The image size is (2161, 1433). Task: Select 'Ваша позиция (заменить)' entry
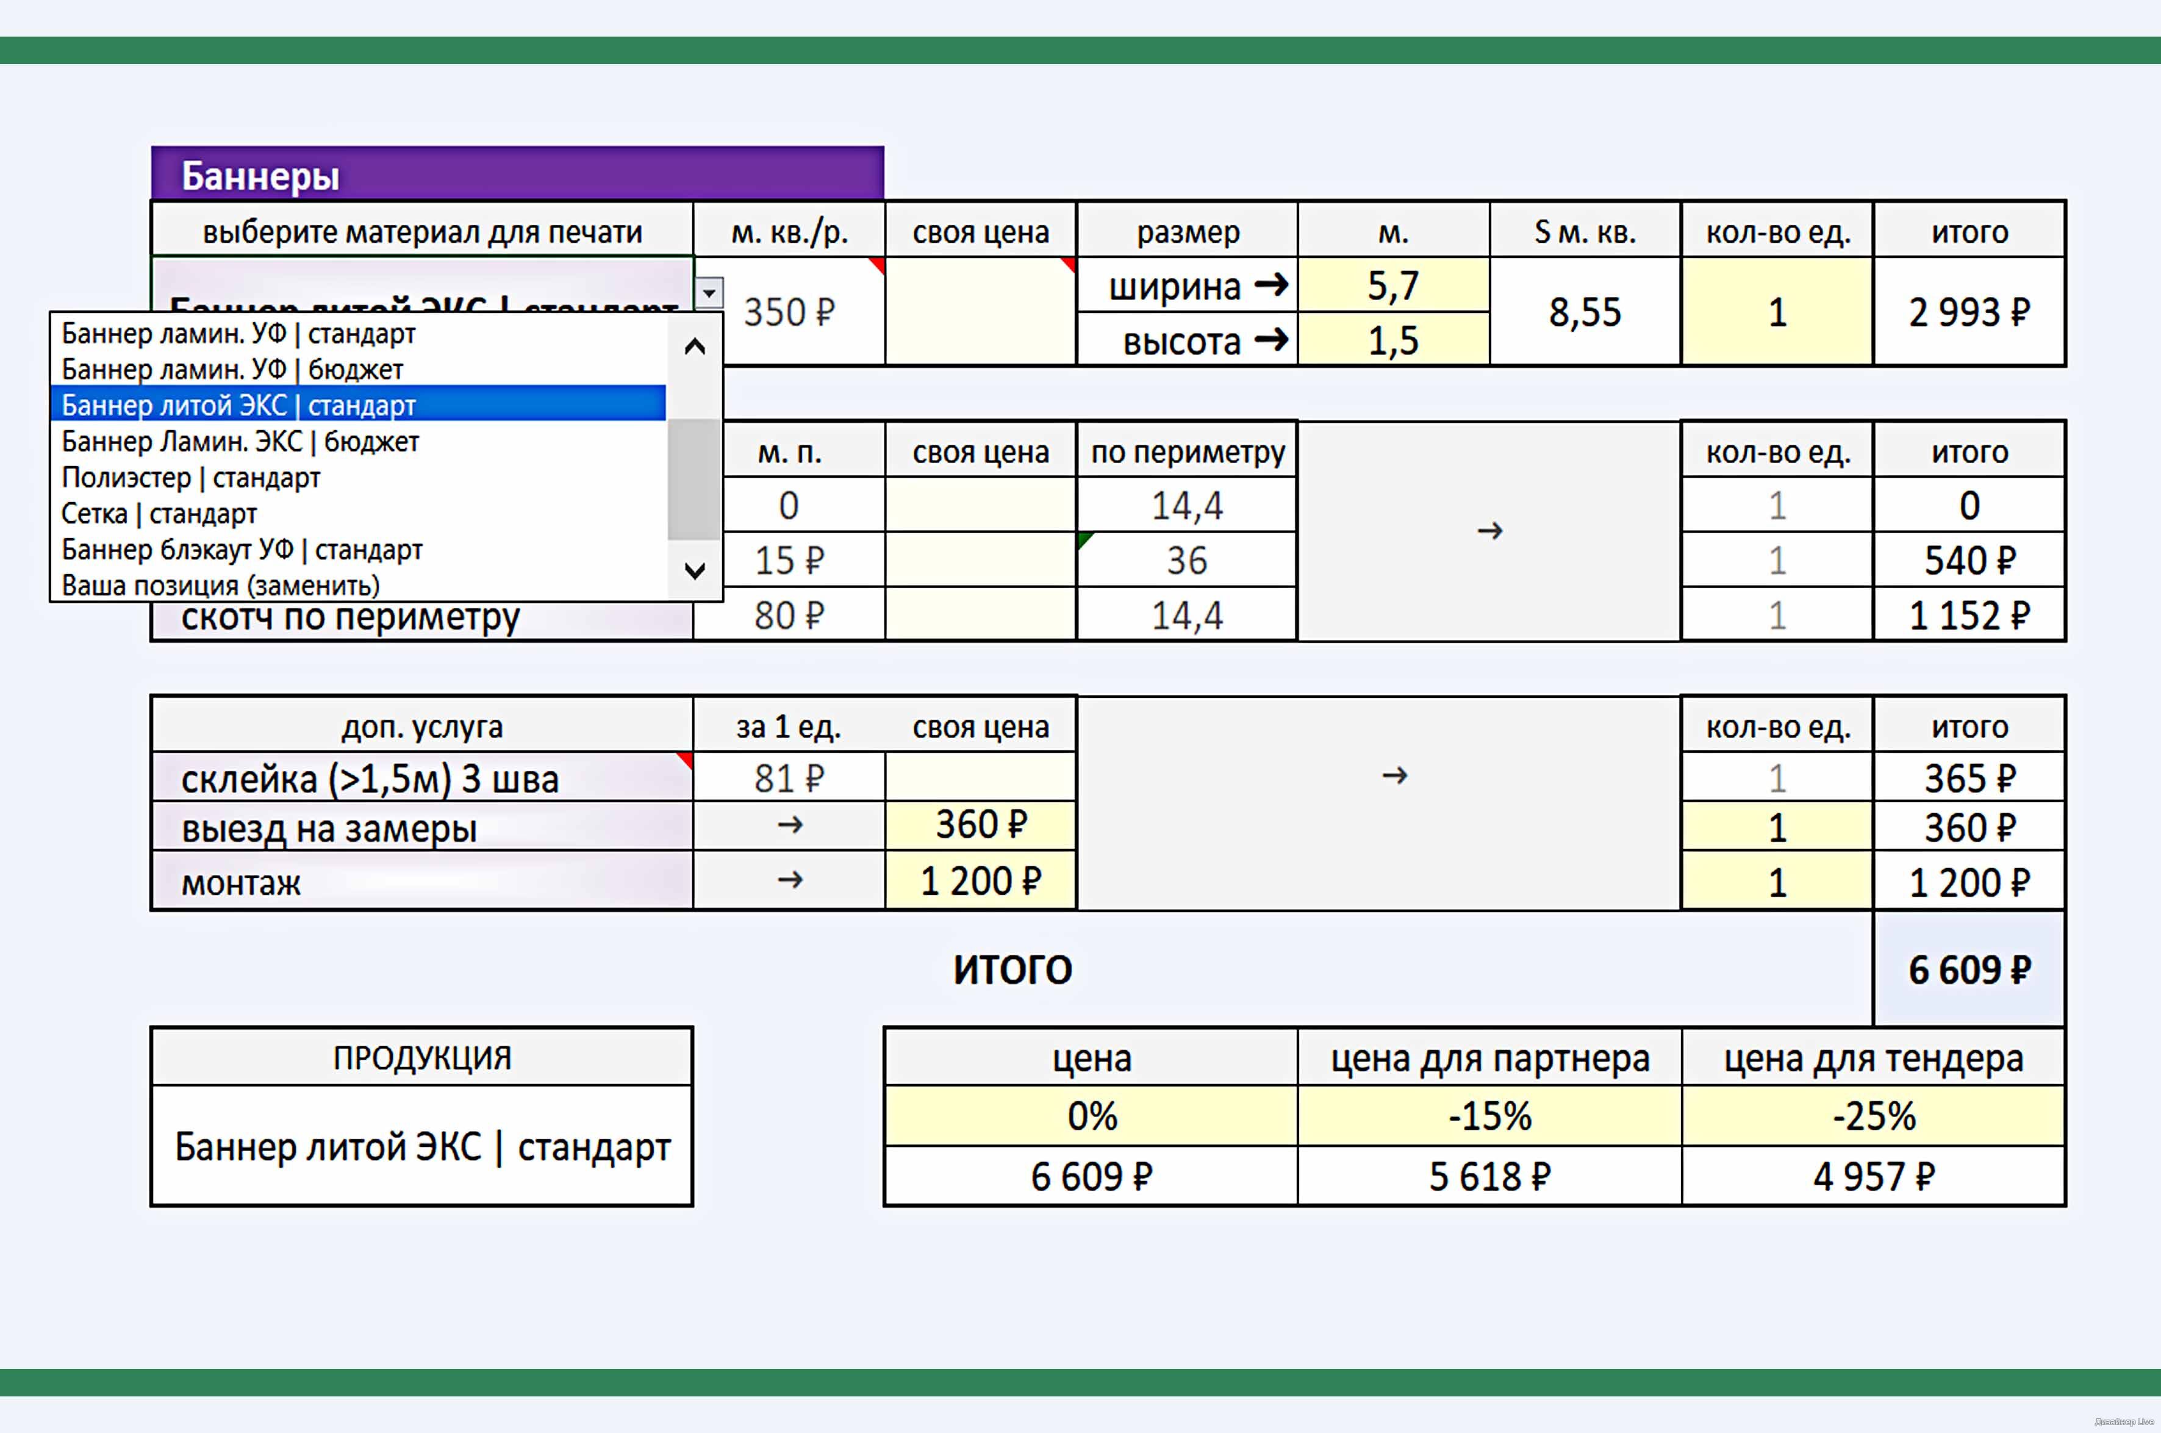tap(220, 585)
